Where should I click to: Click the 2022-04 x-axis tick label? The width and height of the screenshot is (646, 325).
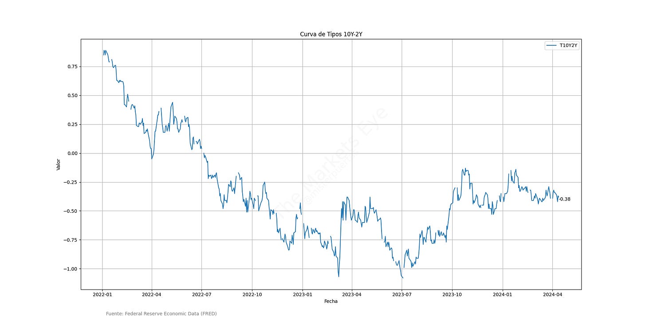click(x=152, y=294)
